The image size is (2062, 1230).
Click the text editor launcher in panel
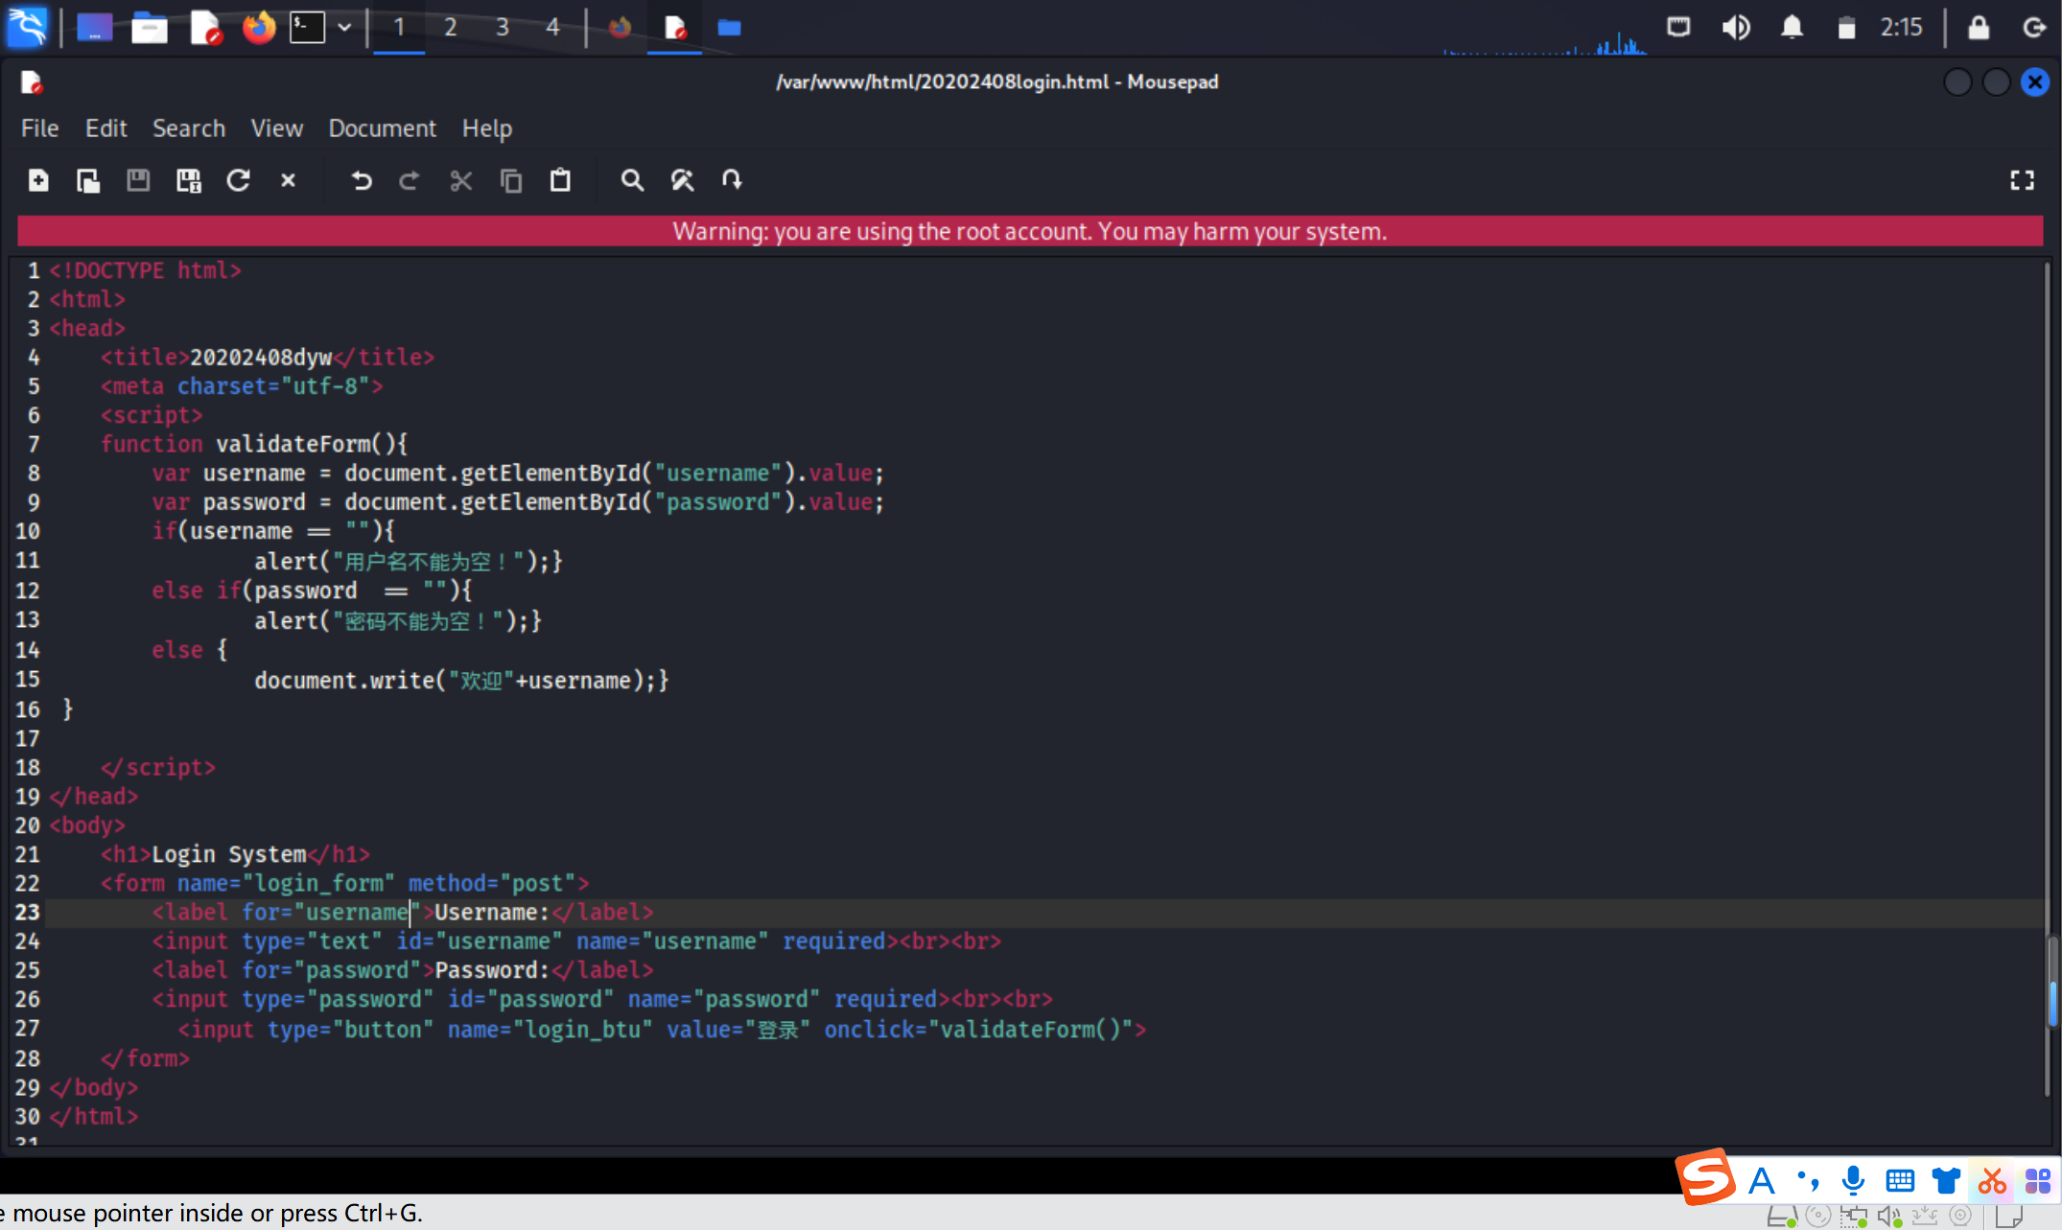coord(204,27)
